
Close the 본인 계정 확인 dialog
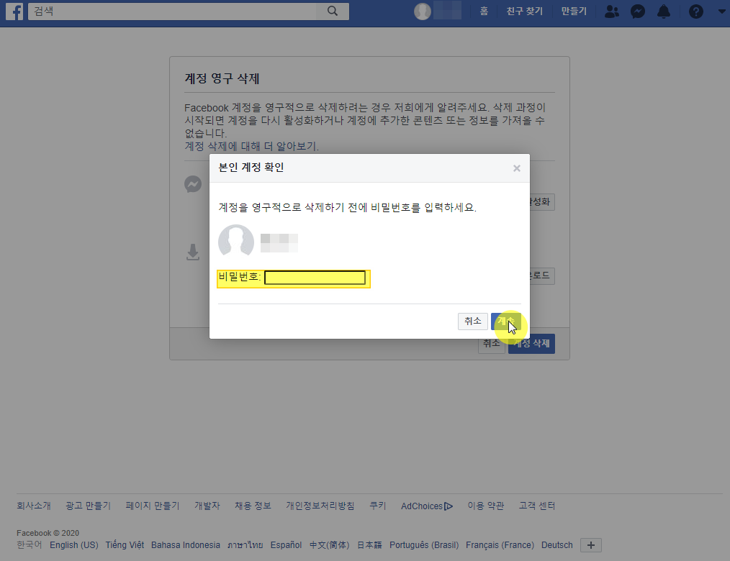[517, 168]
